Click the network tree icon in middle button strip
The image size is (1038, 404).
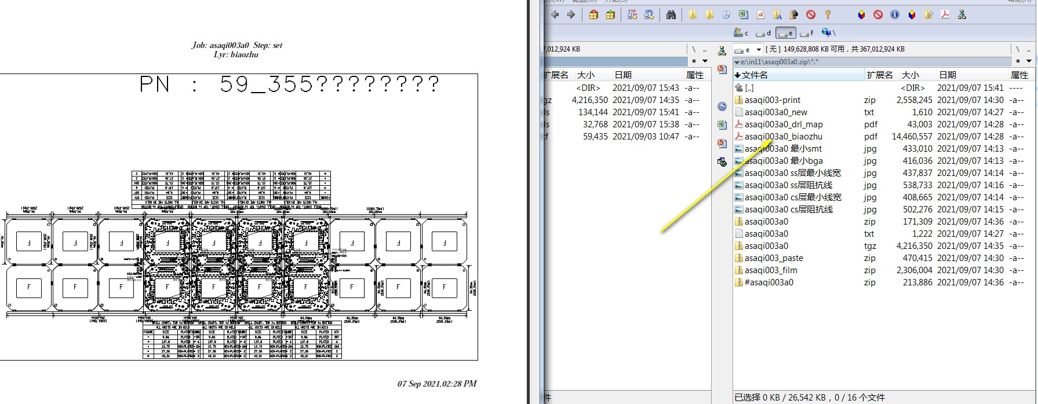tap(722, 51)
